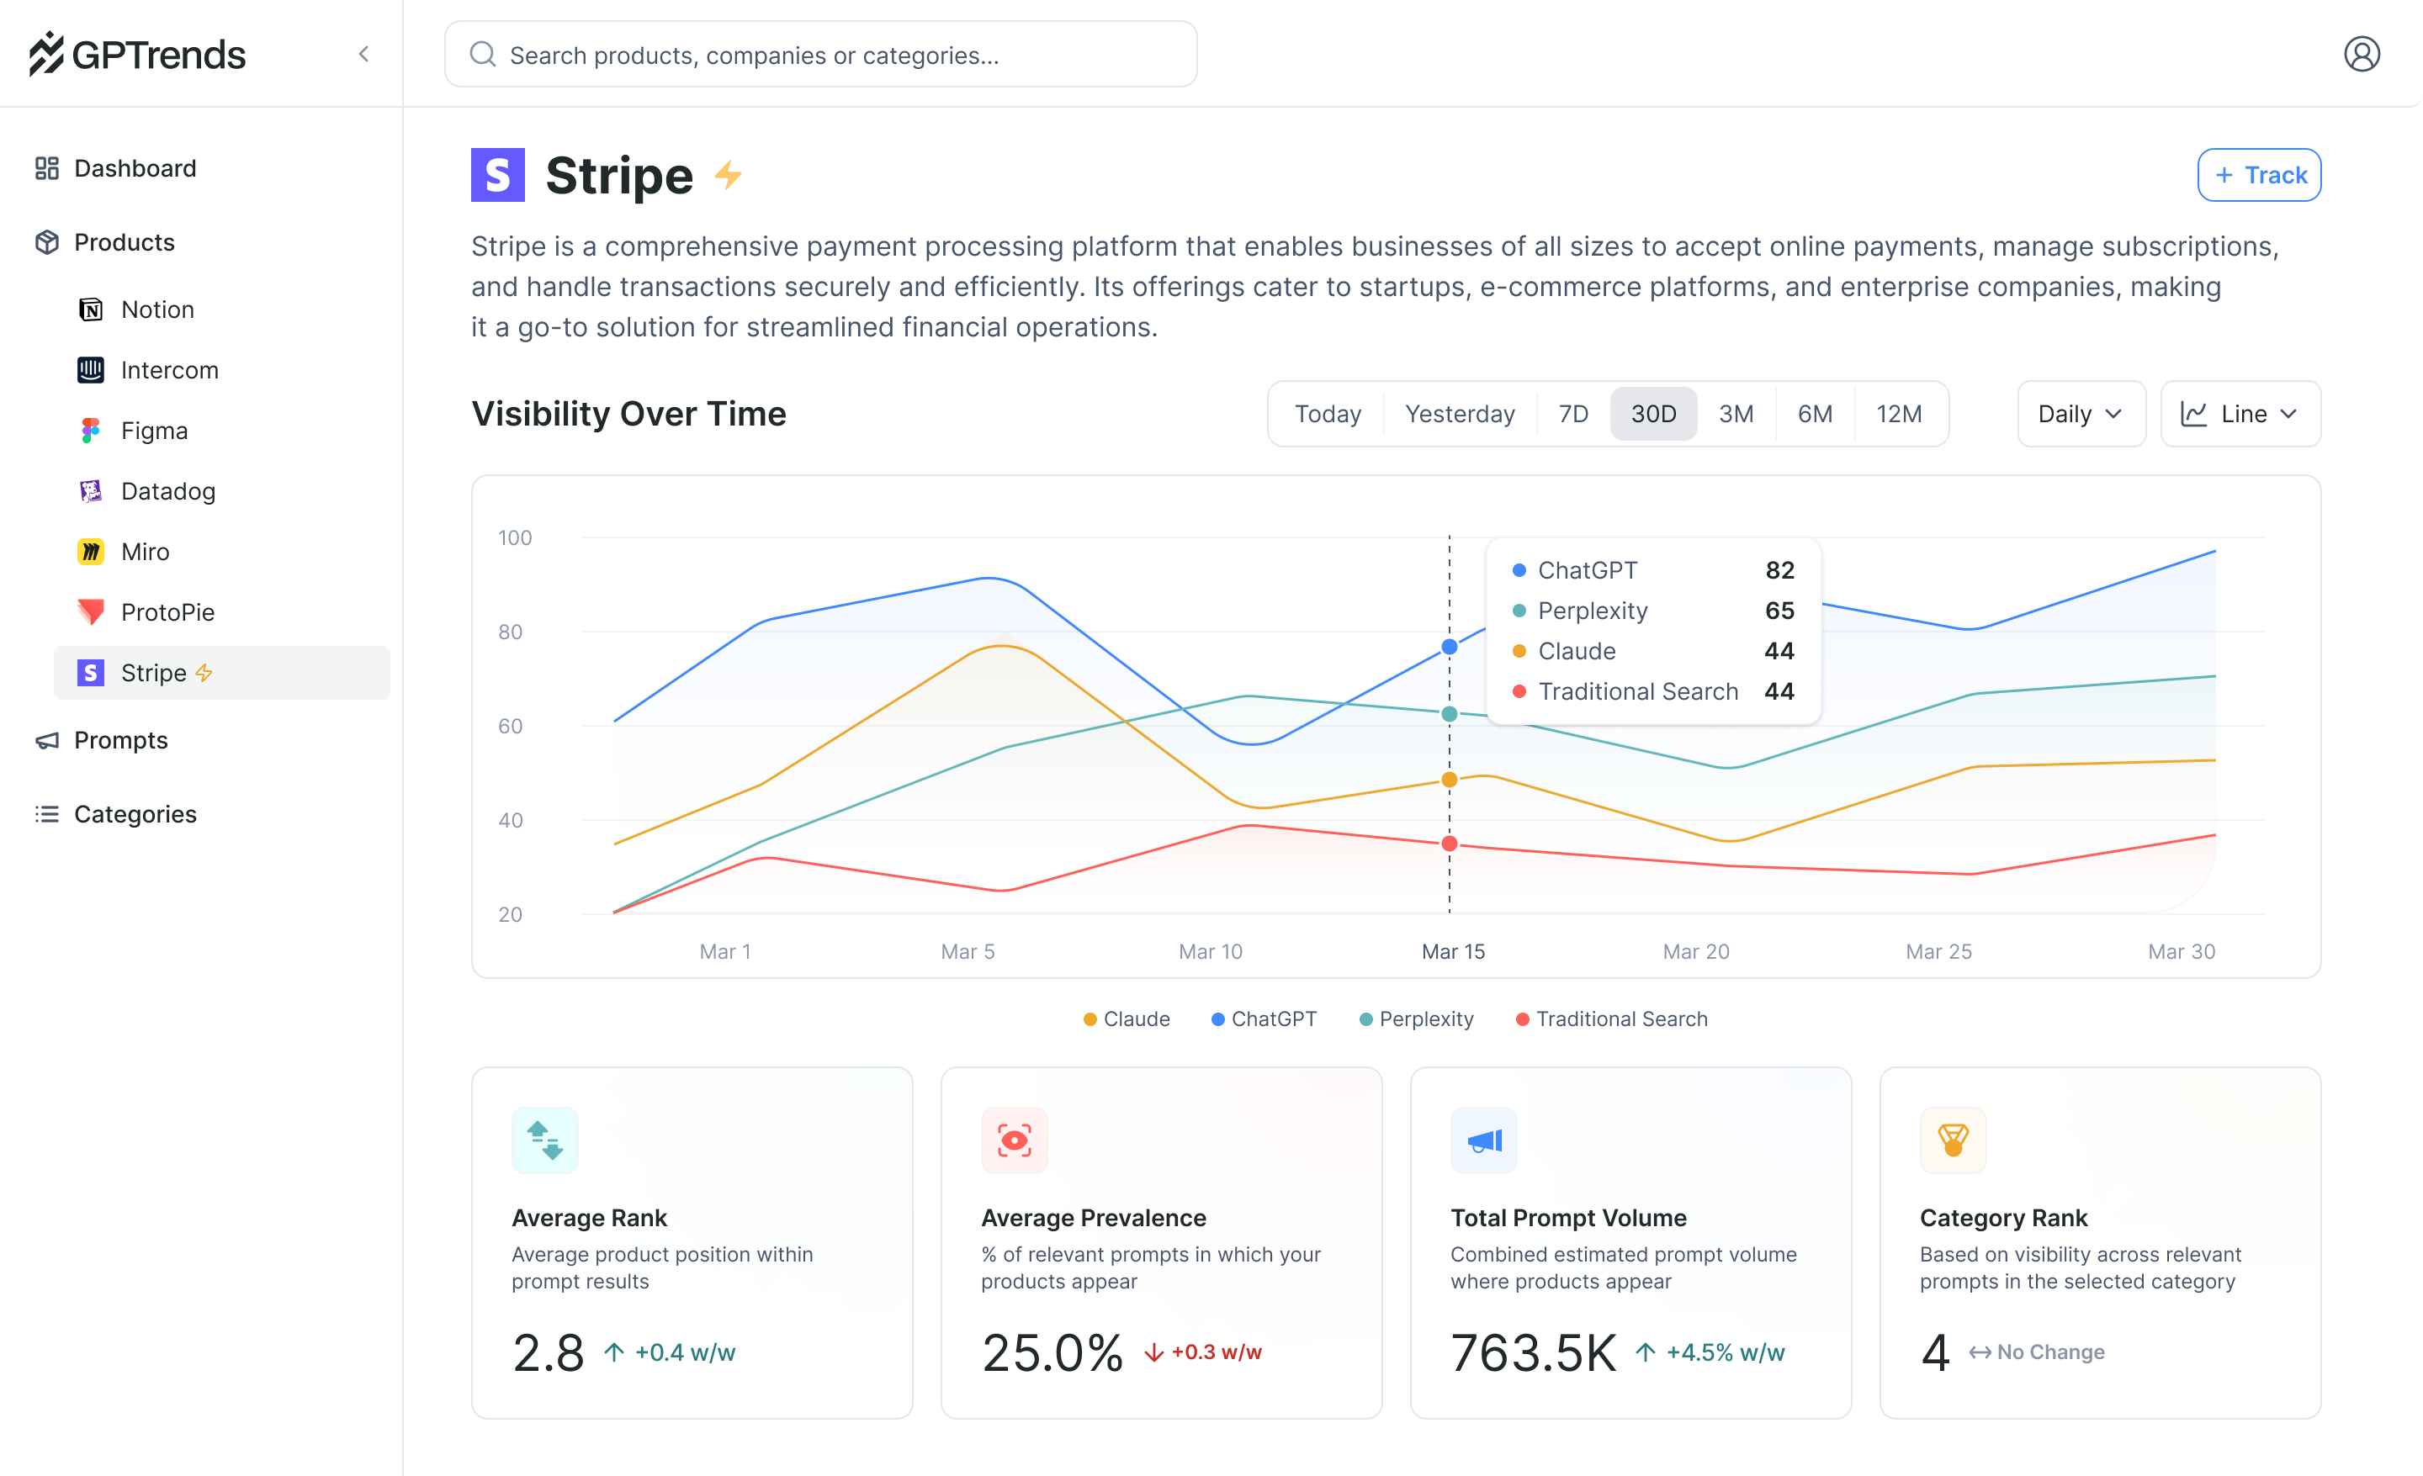Viewport: 2423px width, 1476px height.
Task: Click the 25.0% Average Prevalence value
Action: click(x=1052, y=1352)
